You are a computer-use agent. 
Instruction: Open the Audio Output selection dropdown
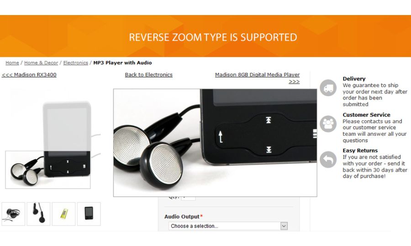click(x=228, y=226)
